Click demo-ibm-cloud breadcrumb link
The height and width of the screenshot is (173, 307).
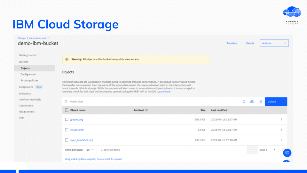38,38
